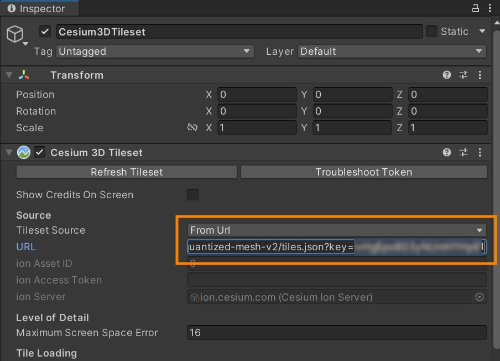Open Cesium 3D Tileset presets icon

(463, 153)
